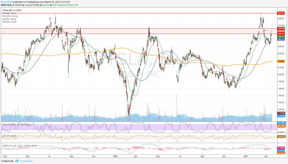Select the earliest earnings E marker, mid-2015
288x164 pixels.
click(x=29, y=119)
